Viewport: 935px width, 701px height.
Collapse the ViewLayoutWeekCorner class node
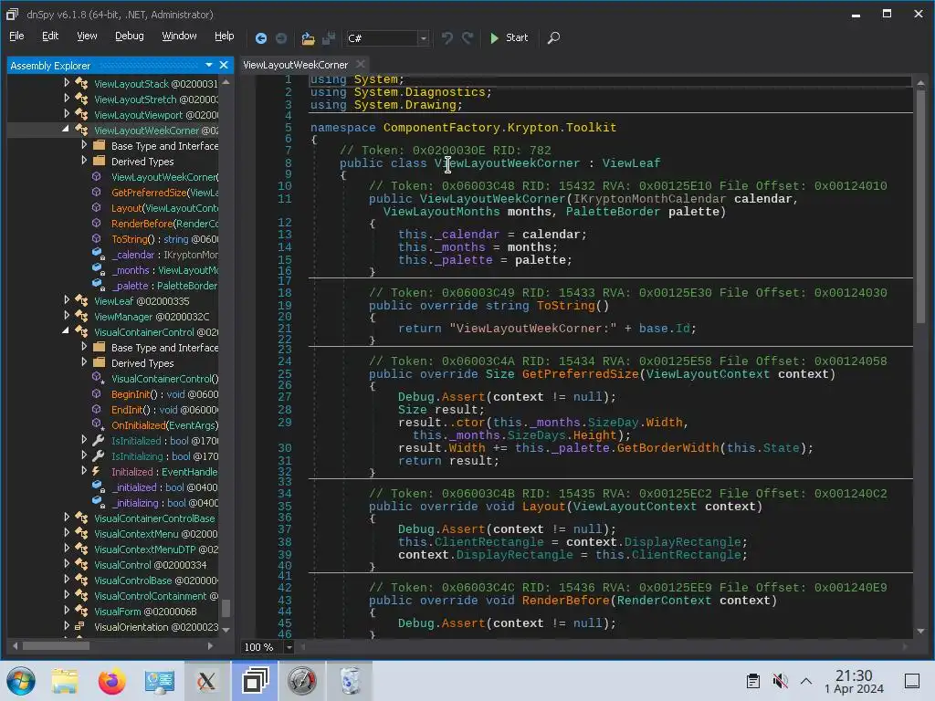[x=67, y=131]
